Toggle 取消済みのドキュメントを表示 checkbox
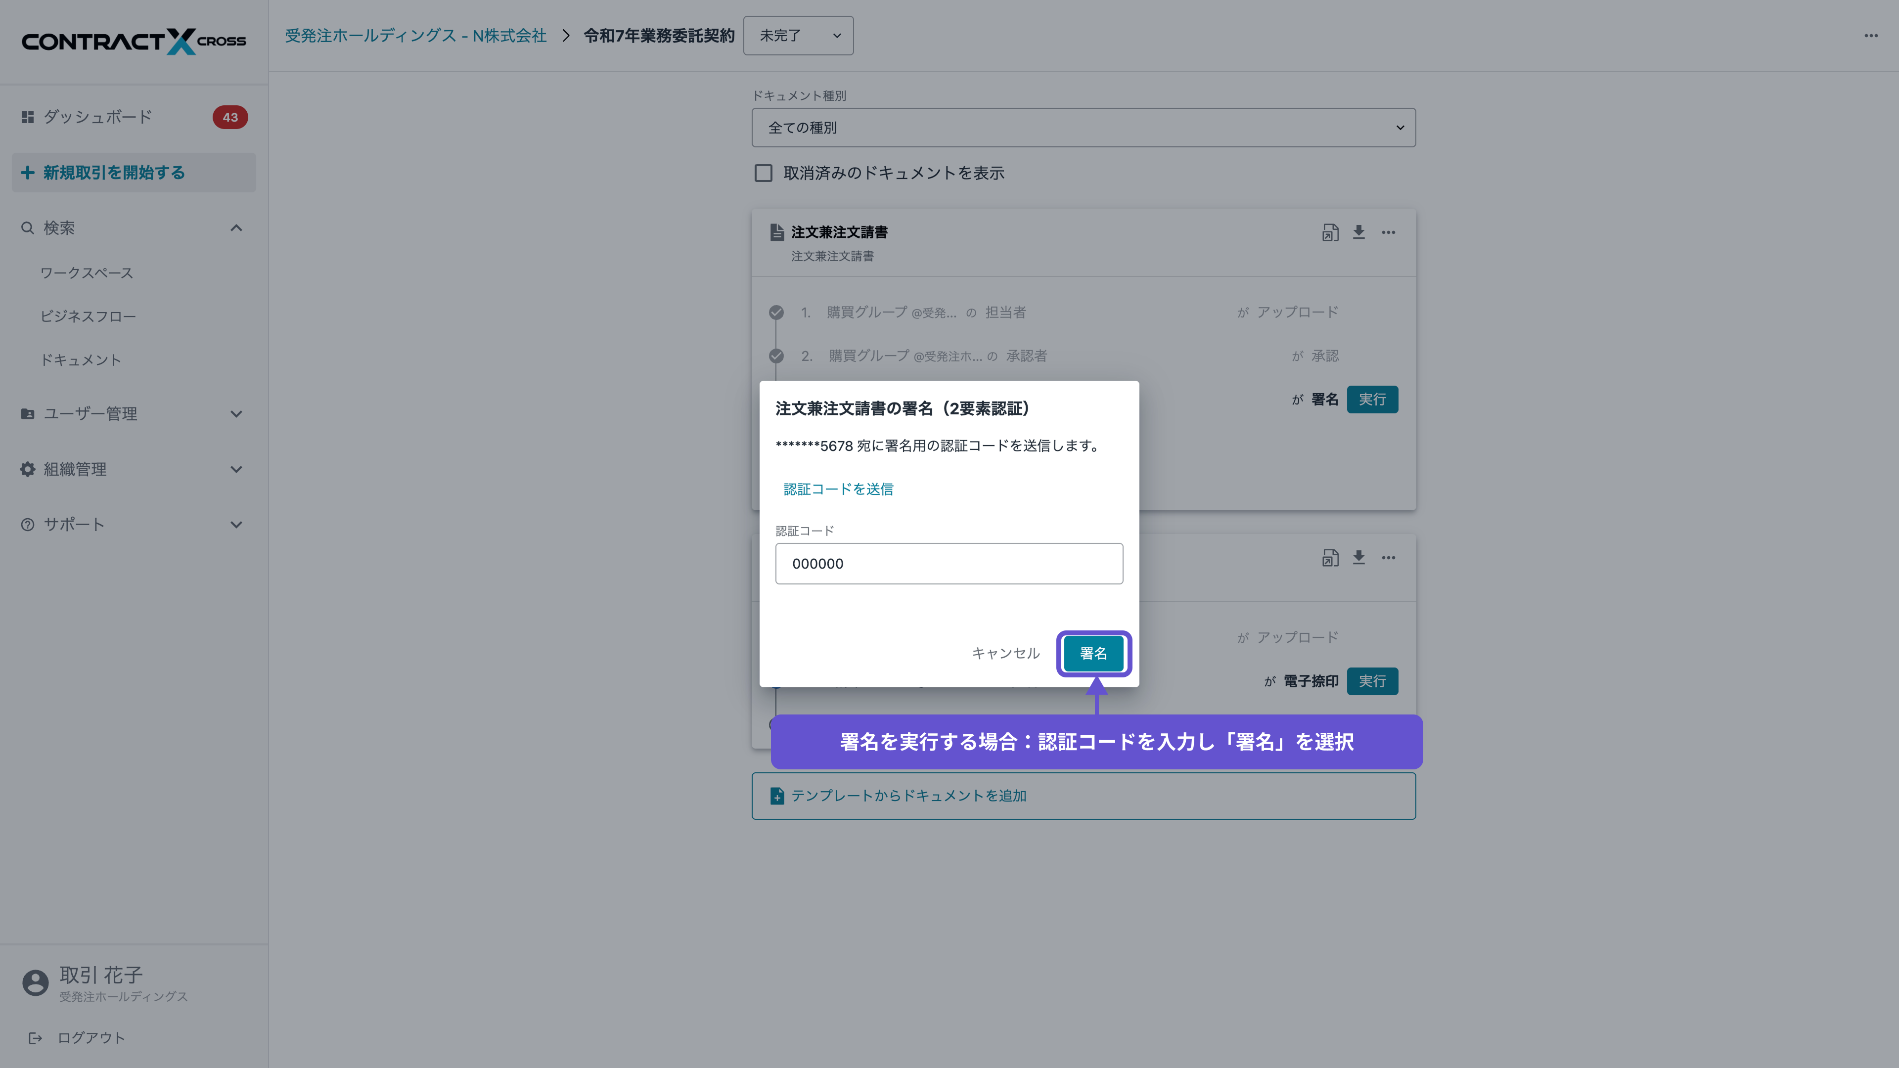The height and width of the screenshot is (1068, 1899). pos(763,173)
